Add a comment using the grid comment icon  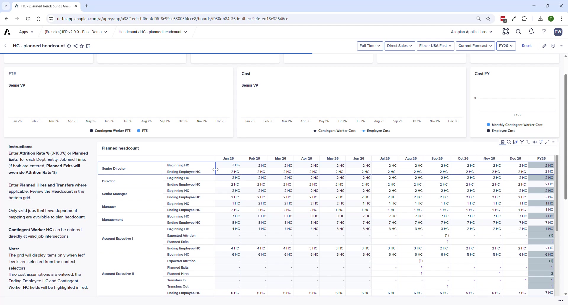click(x=541, y=142)
